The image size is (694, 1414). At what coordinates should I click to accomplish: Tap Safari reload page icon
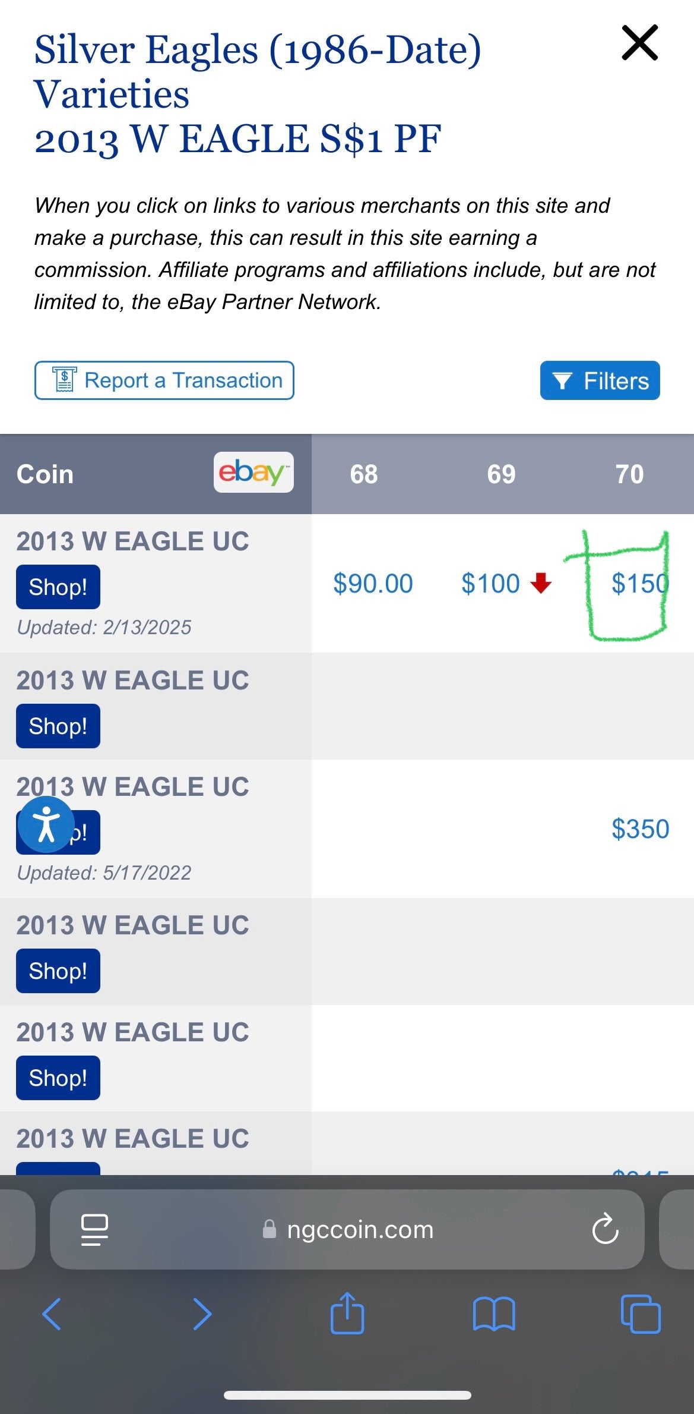pos(605,1229)
